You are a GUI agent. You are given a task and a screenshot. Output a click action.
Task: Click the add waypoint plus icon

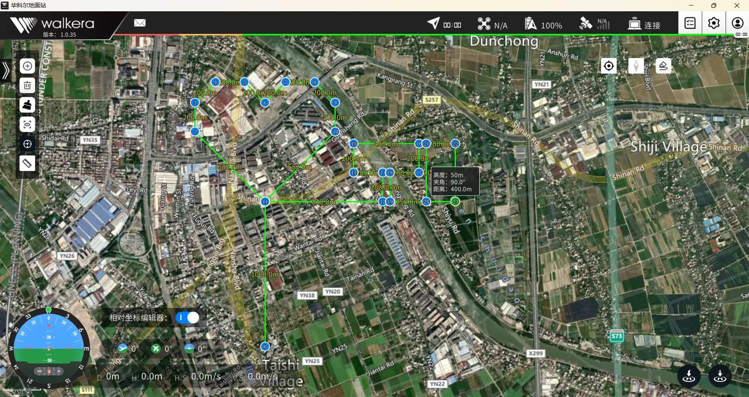27,66
